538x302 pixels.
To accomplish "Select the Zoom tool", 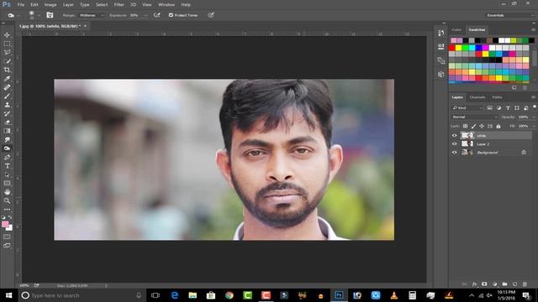I will pyautogui.click(x=7, y=200).
